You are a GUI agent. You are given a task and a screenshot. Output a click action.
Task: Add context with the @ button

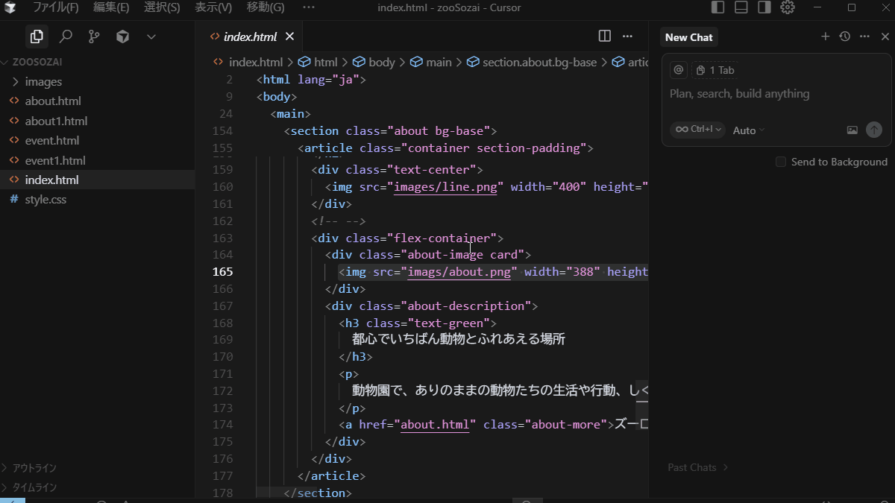(x=679, y=70)
